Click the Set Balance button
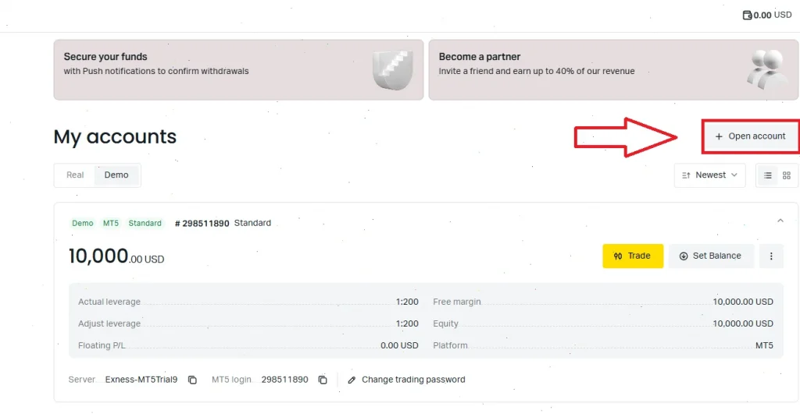Image resolution: width=800 pixels, height=417 pixels. (x=711, y=256)
